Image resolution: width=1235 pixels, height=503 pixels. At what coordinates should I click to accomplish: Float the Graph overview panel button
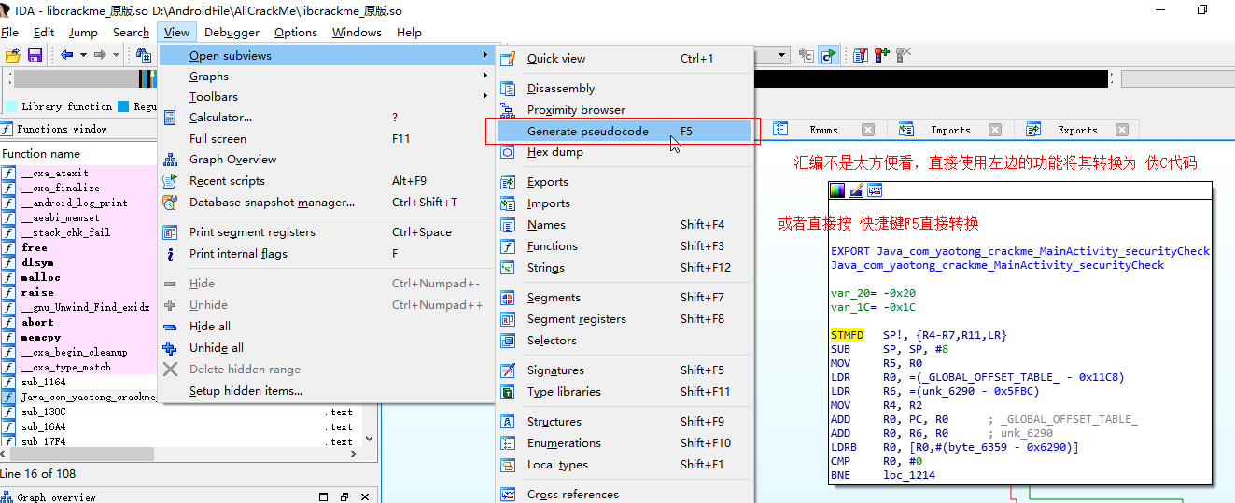click(344, 496)
